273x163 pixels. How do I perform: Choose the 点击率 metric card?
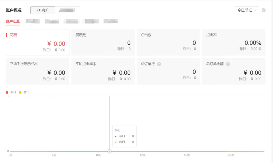234,42
